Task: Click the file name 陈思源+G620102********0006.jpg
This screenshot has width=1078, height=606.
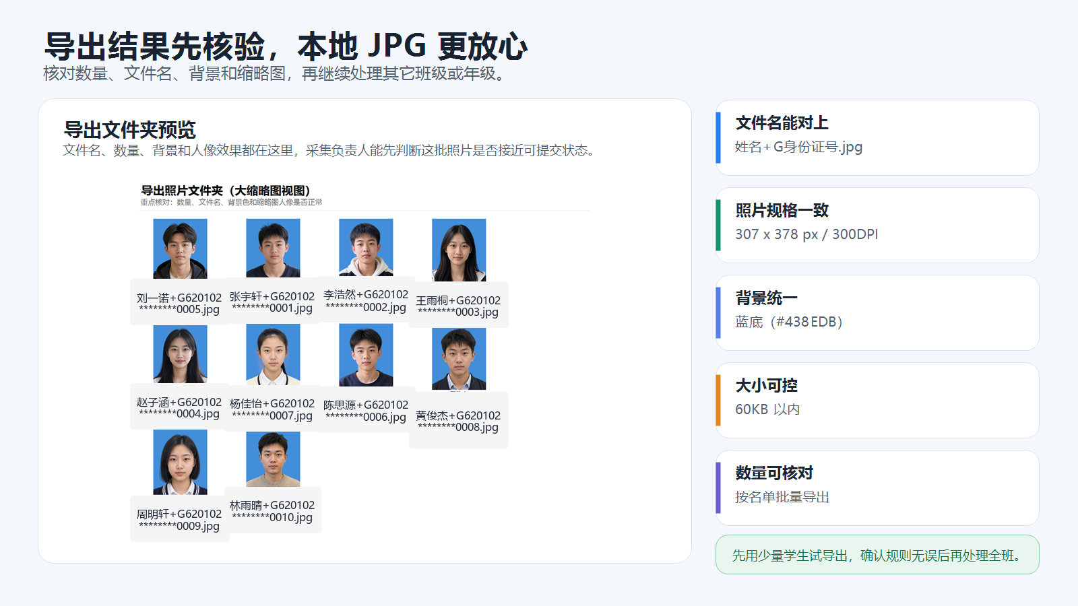Action: (x=366, y=411)
